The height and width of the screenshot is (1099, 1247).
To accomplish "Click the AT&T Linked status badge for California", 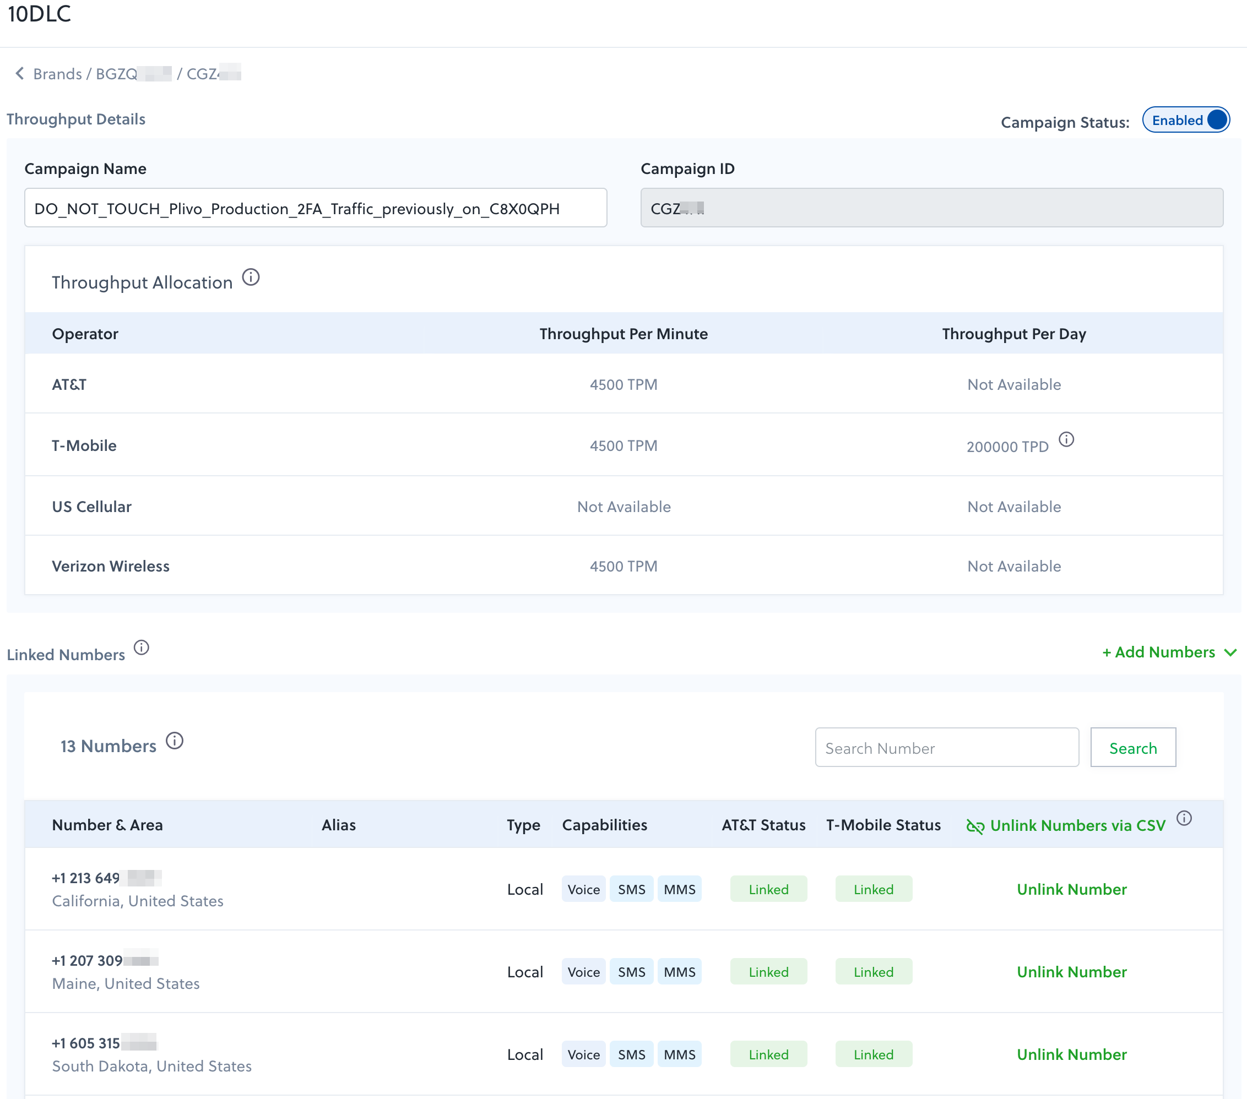I will tap(768, 889).
